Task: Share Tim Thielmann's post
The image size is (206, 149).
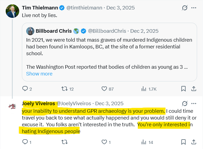Action: point(194,89)
